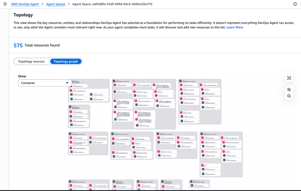Zoom in on the topology graph
This screenshot has width=301, height=191.
point(289,90)
